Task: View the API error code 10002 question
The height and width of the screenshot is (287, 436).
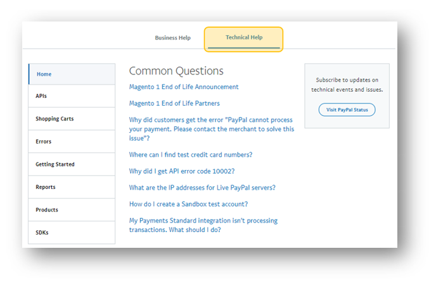Action: coord(182,171)
